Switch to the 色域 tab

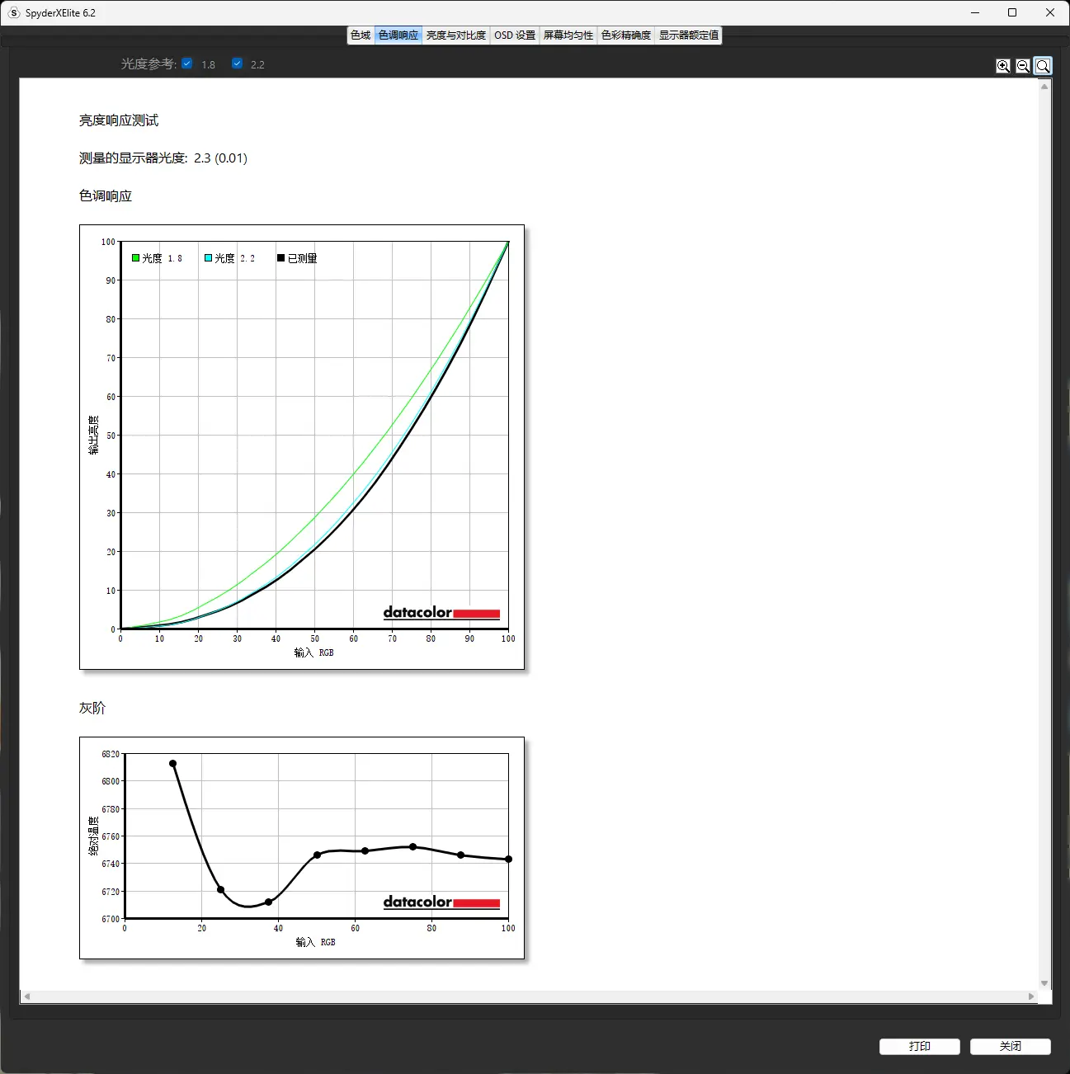[361, 35]
